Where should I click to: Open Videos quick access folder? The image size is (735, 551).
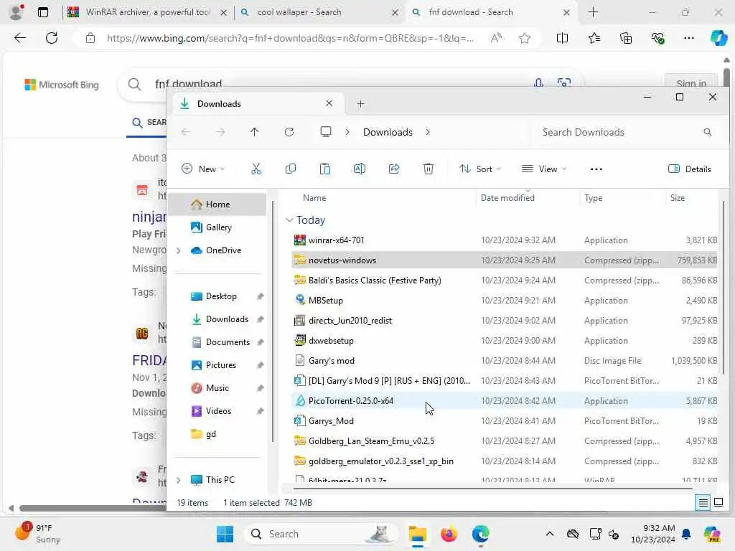coord(217,411)
